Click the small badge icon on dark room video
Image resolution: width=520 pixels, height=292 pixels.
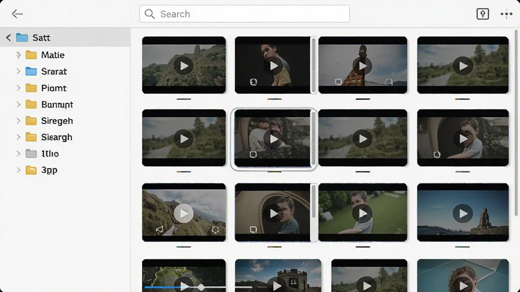tap(253, 82)
